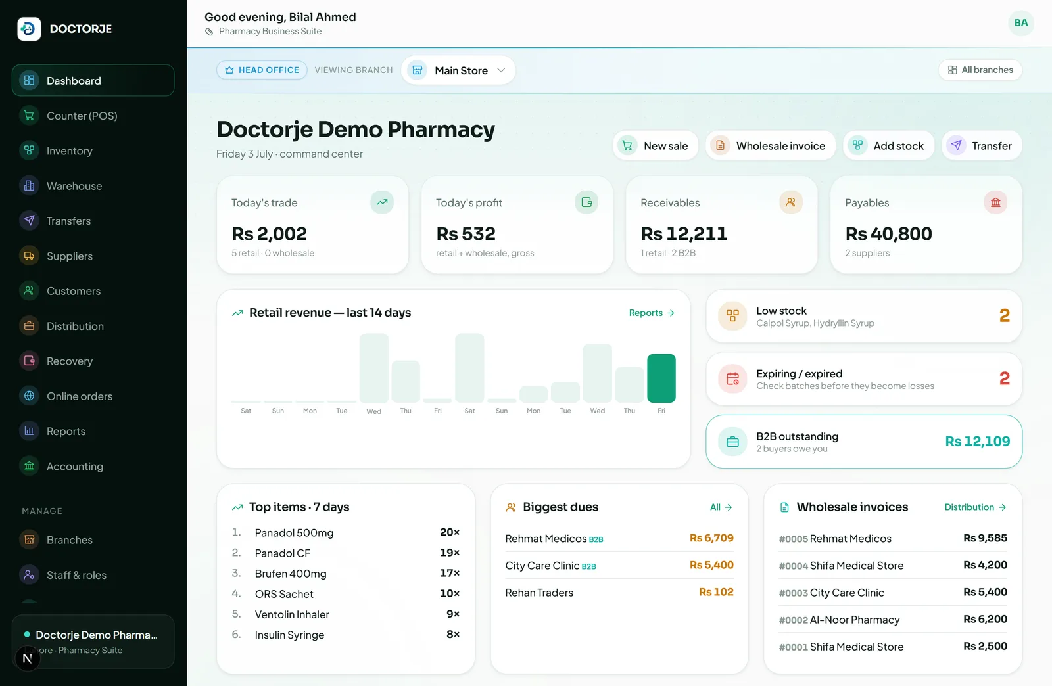Open the Warehouse section
Screen dimensions: 1052x686
(x=93, y=186)
